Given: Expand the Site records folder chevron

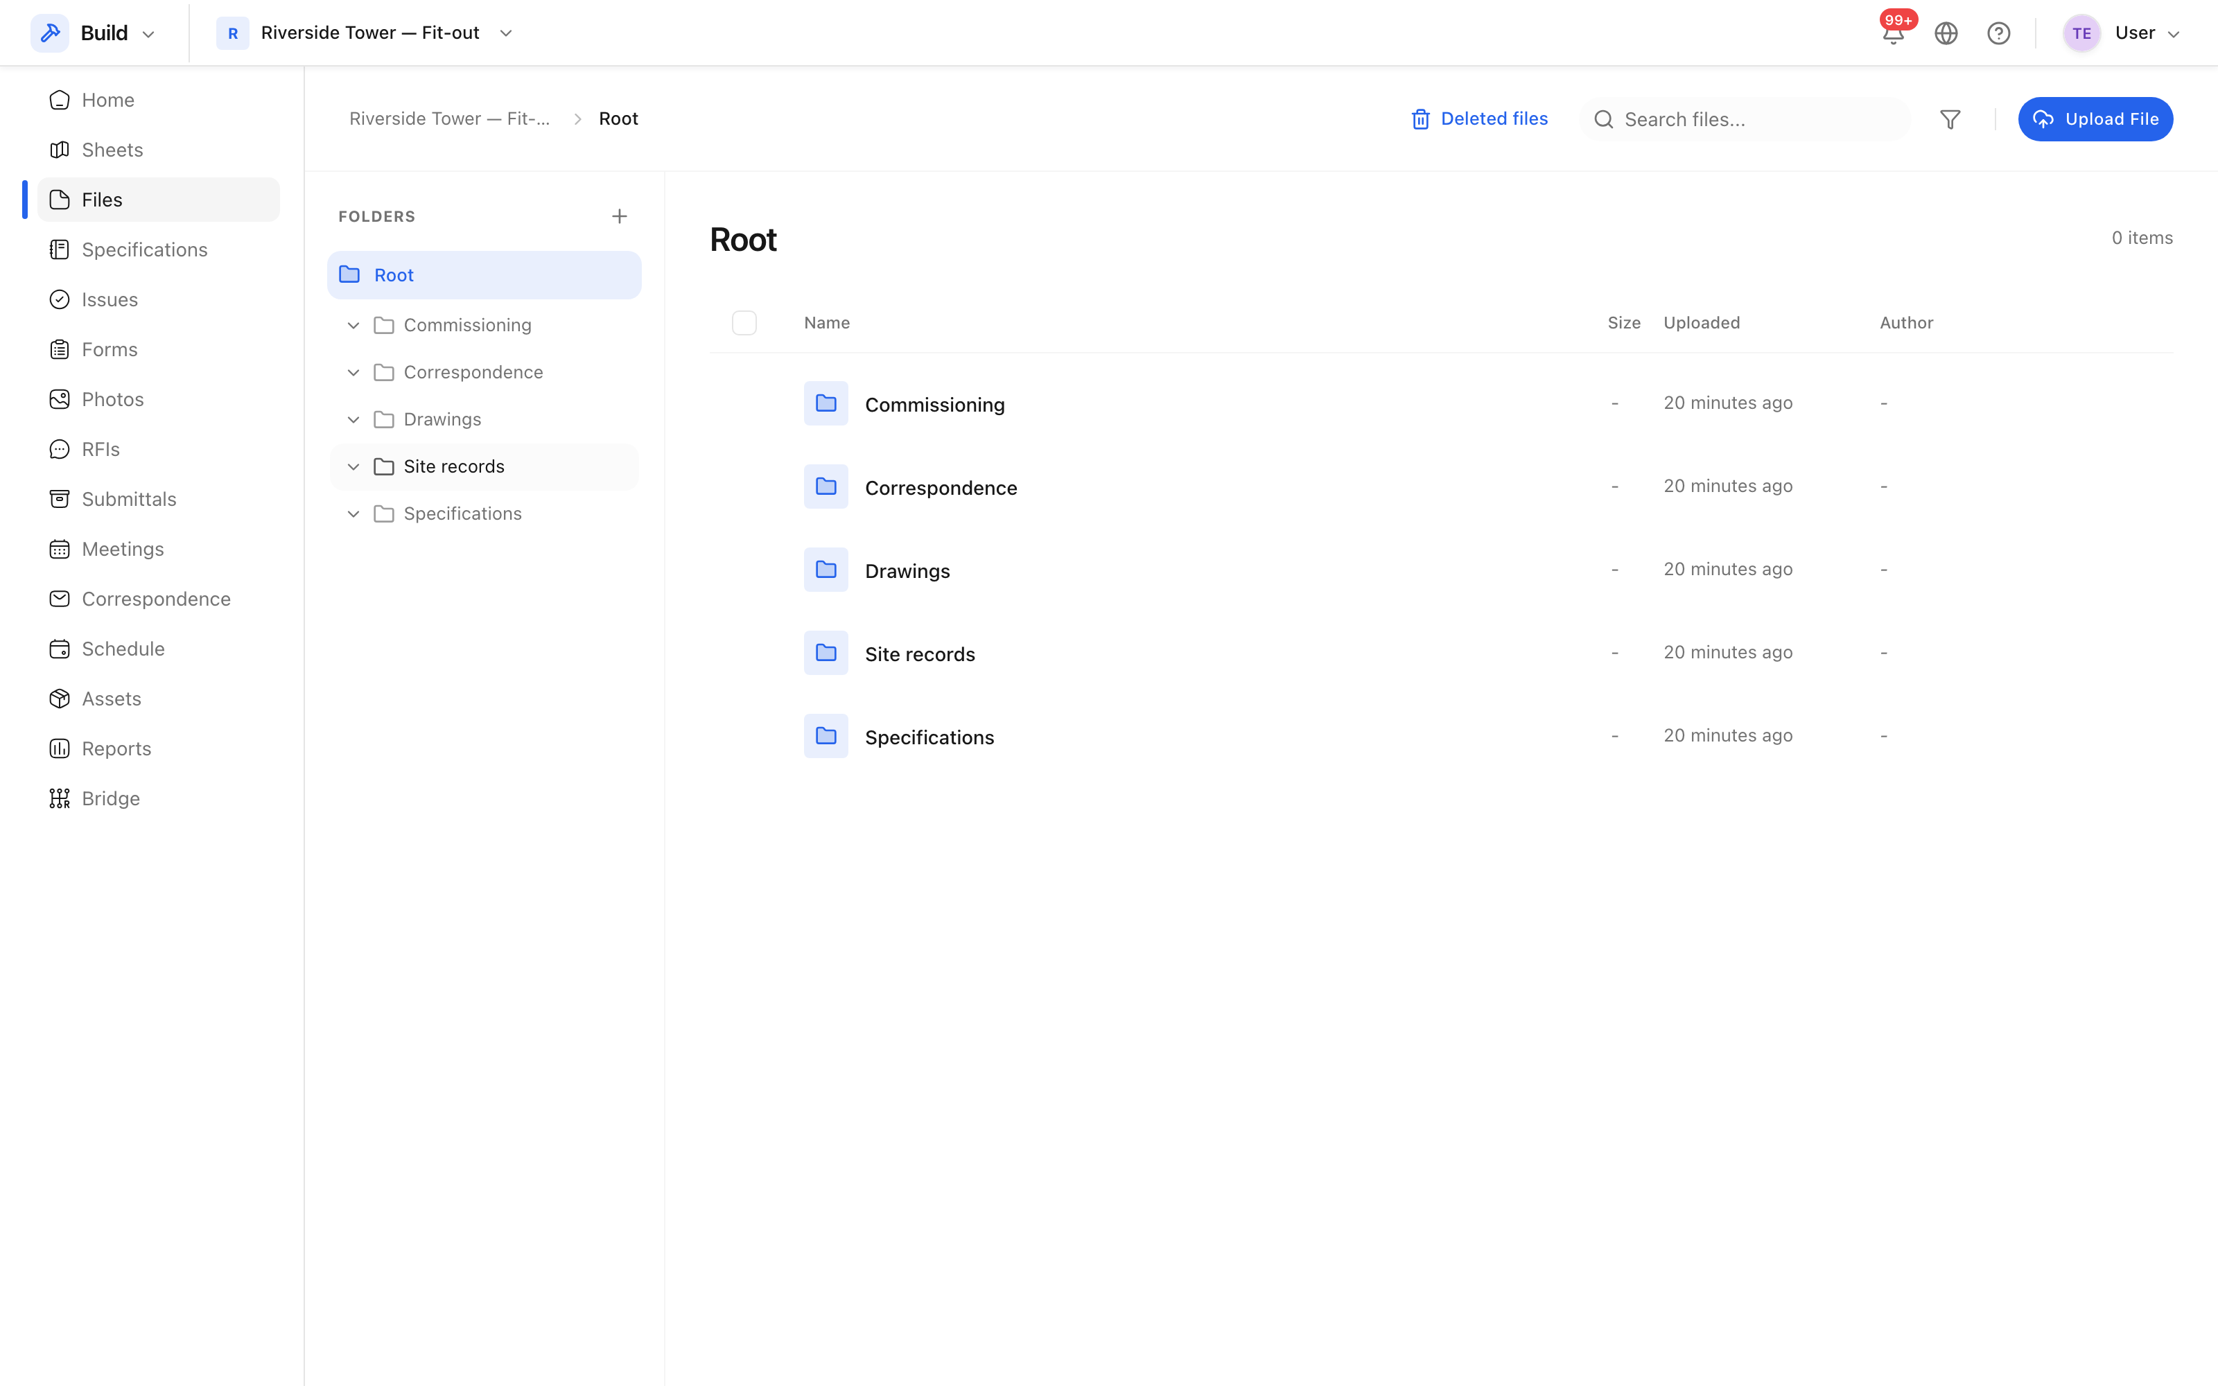Looking at the screenshot, I should click(x=353, y=466).
